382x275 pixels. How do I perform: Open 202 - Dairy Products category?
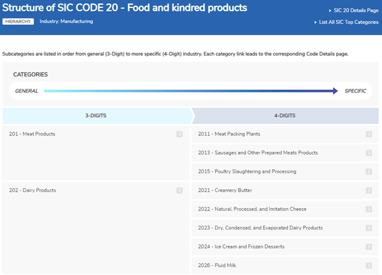pos(32,190)
